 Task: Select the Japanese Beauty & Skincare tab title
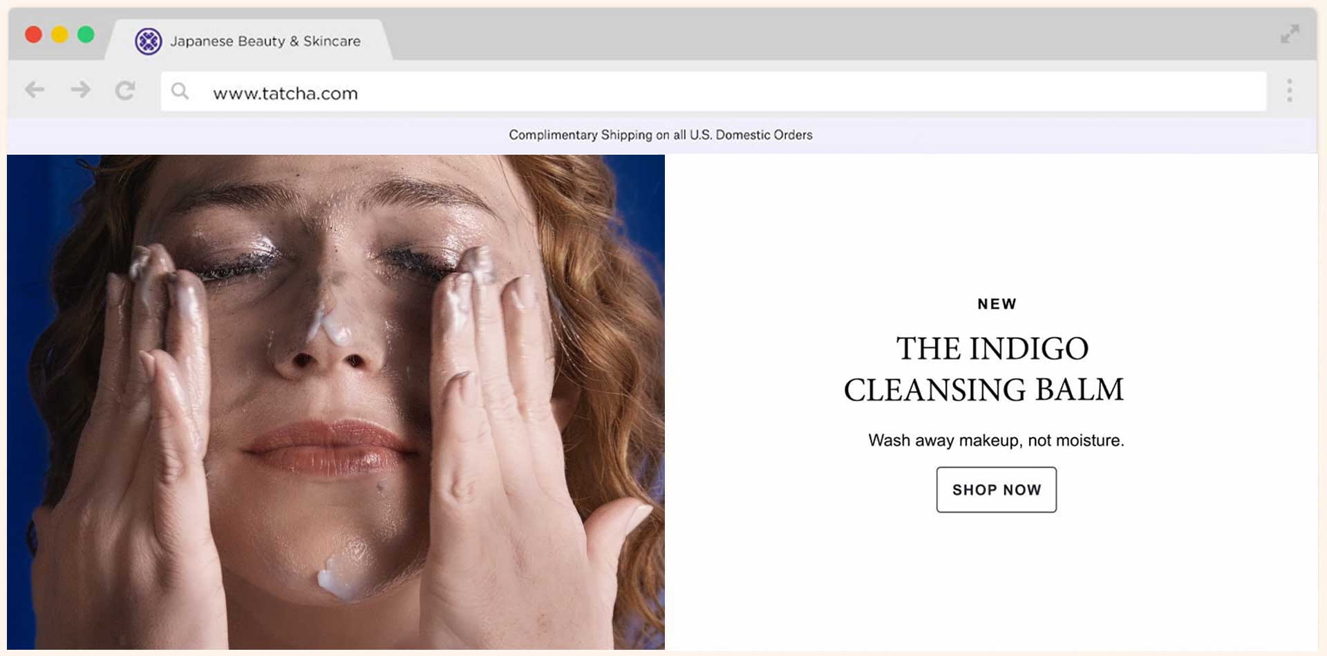pyautogui.click(x=265, y=41)
